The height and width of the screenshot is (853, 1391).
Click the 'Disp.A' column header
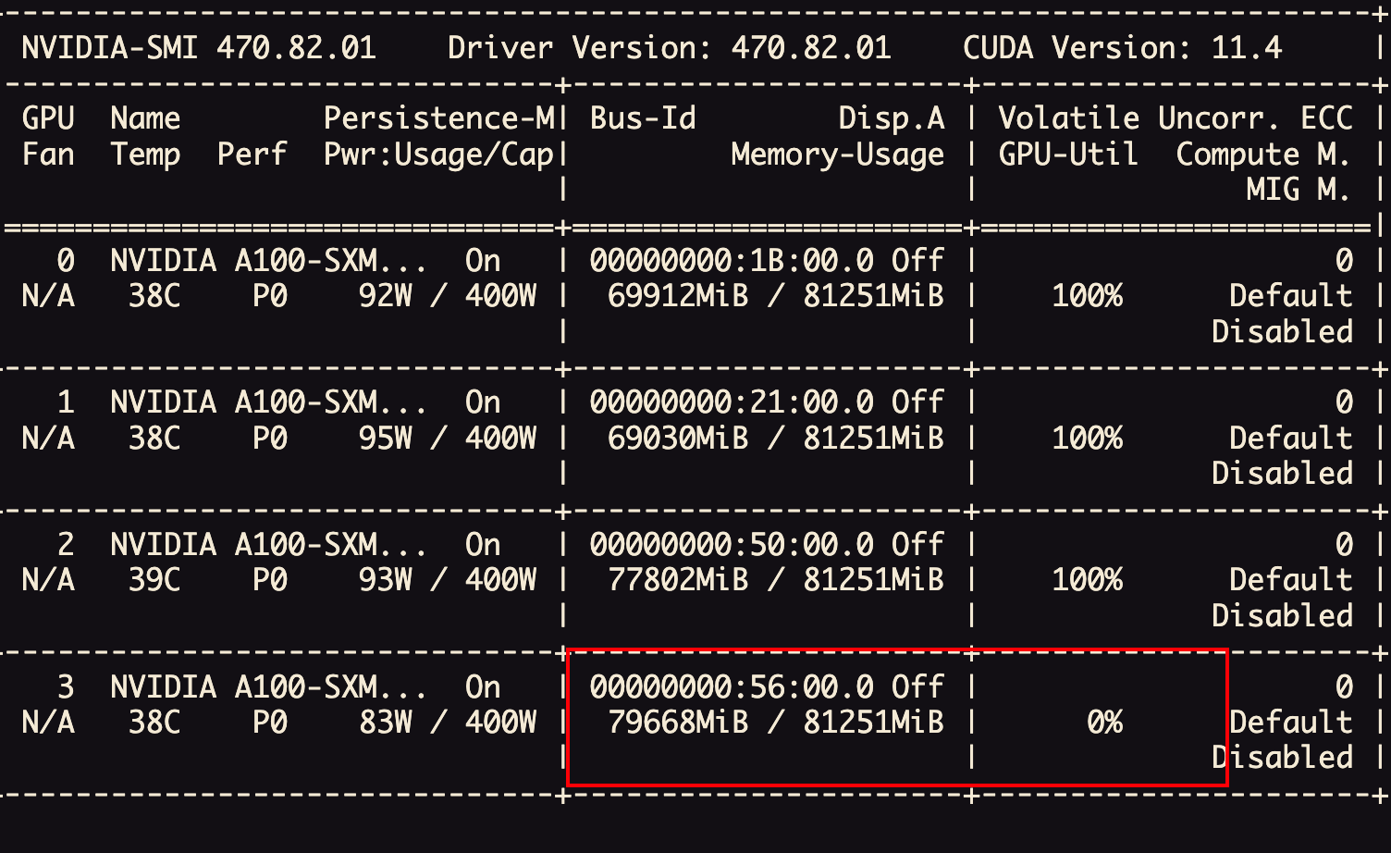892,118
